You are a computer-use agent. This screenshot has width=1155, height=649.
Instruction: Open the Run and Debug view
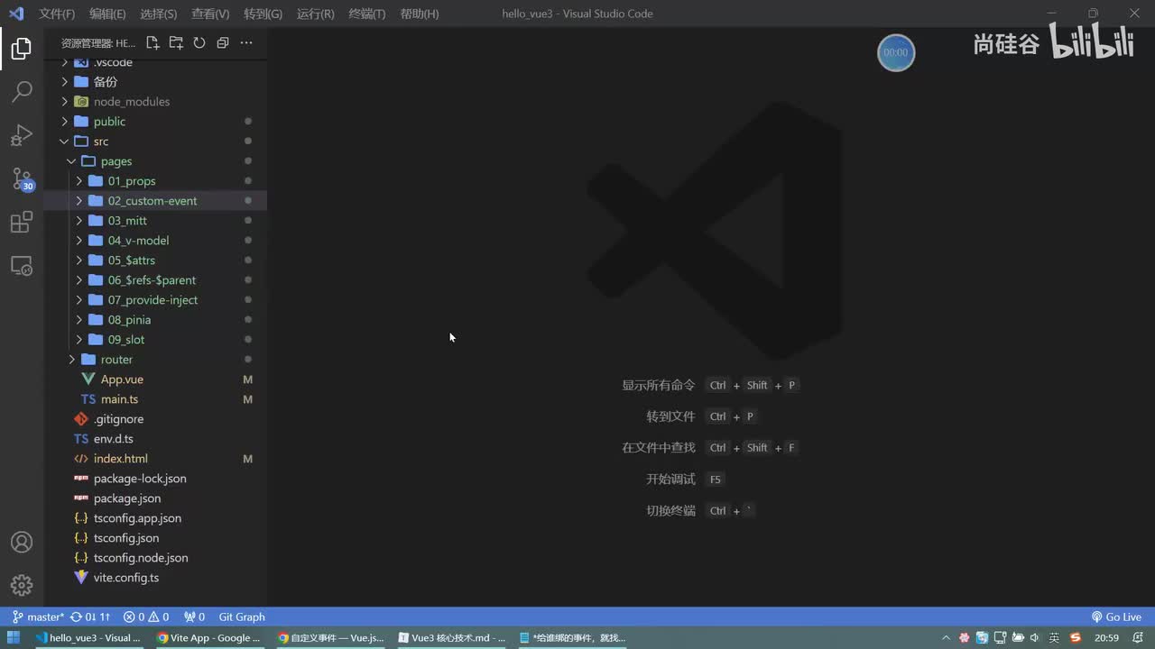point(22,135)
